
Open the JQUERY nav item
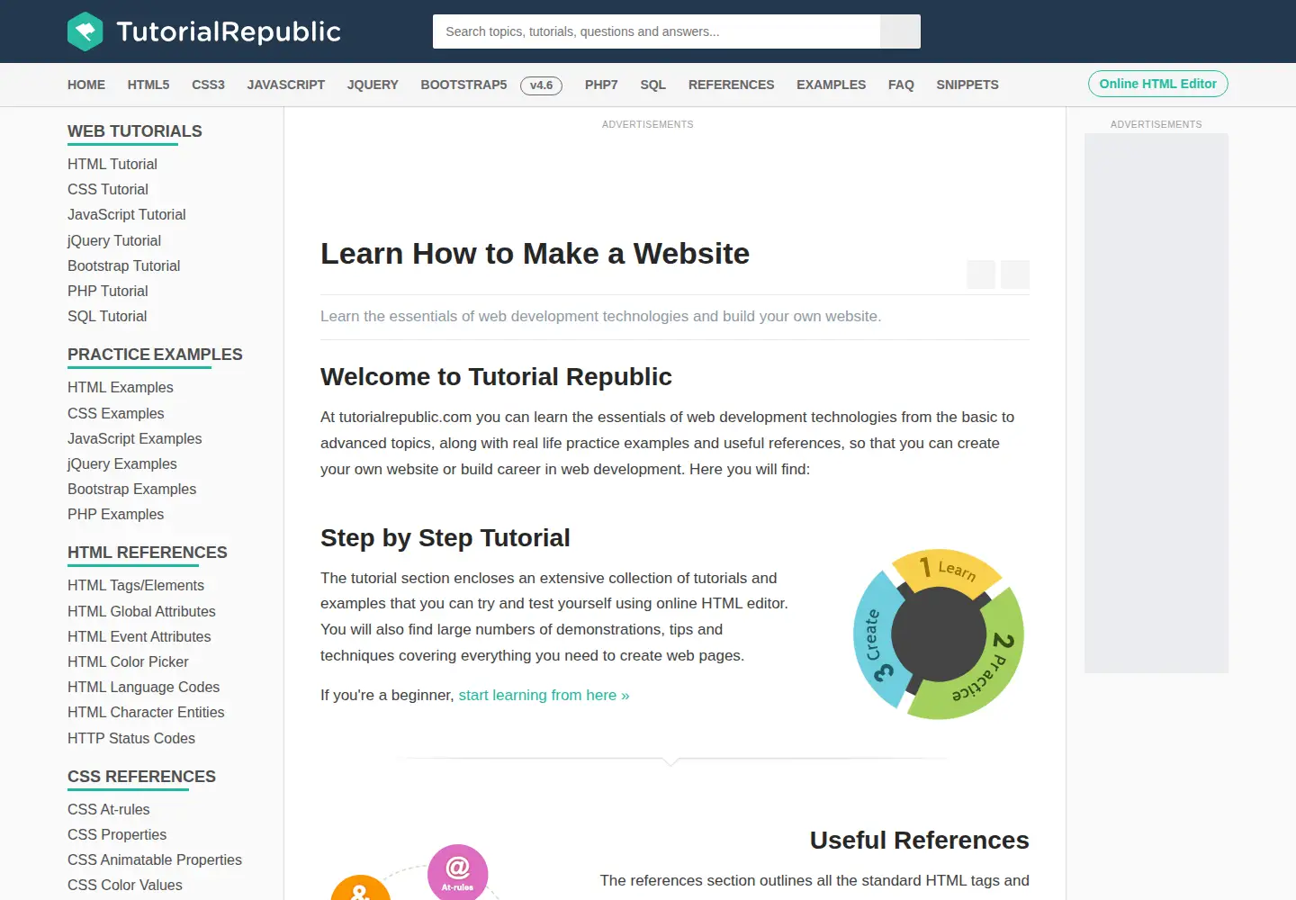tap(373, 85)
